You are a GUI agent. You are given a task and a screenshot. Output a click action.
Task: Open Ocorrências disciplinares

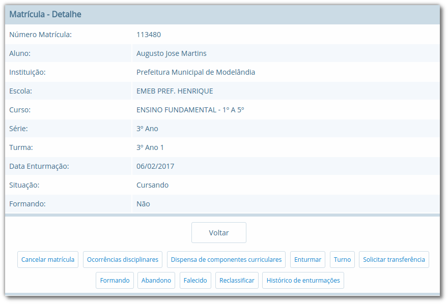click(x=123, y=259)
